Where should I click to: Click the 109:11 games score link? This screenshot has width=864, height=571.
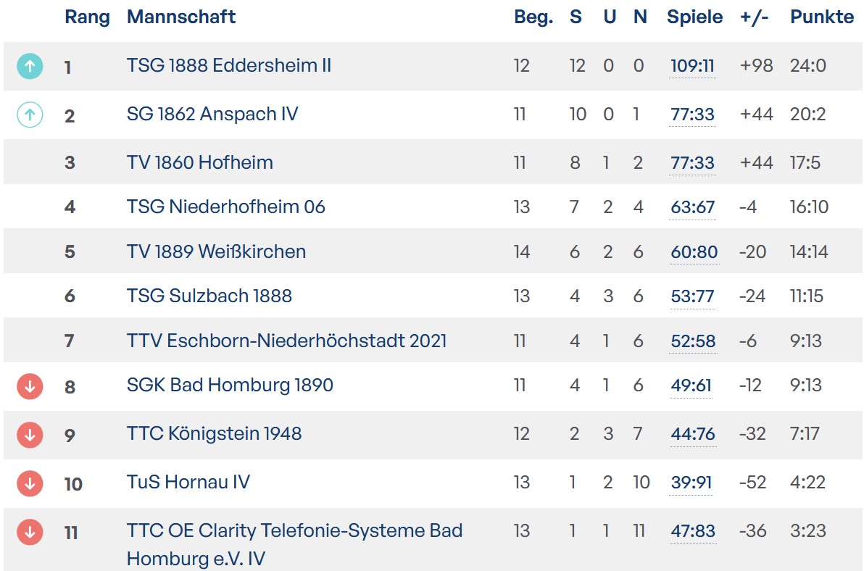coord(692,66)
